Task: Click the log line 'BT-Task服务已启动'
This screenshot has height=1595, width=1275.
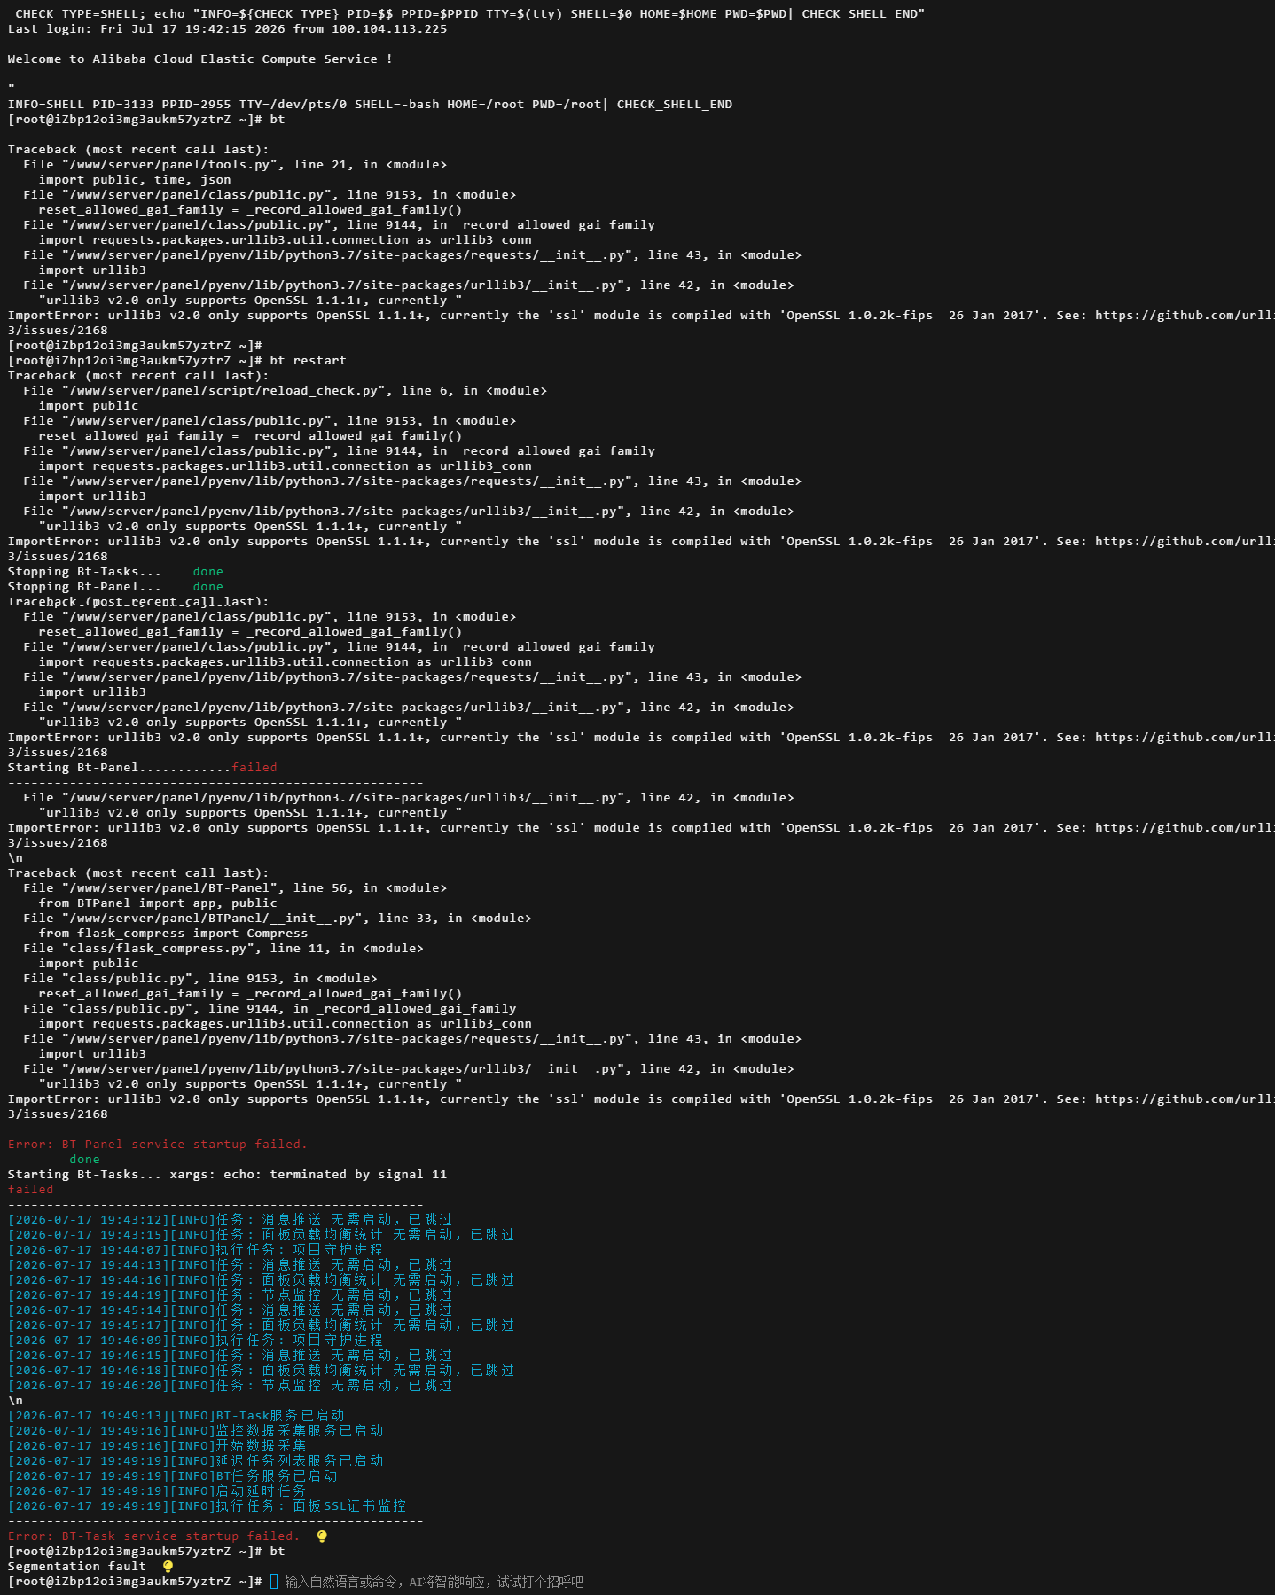Action: pos(176,1416)
